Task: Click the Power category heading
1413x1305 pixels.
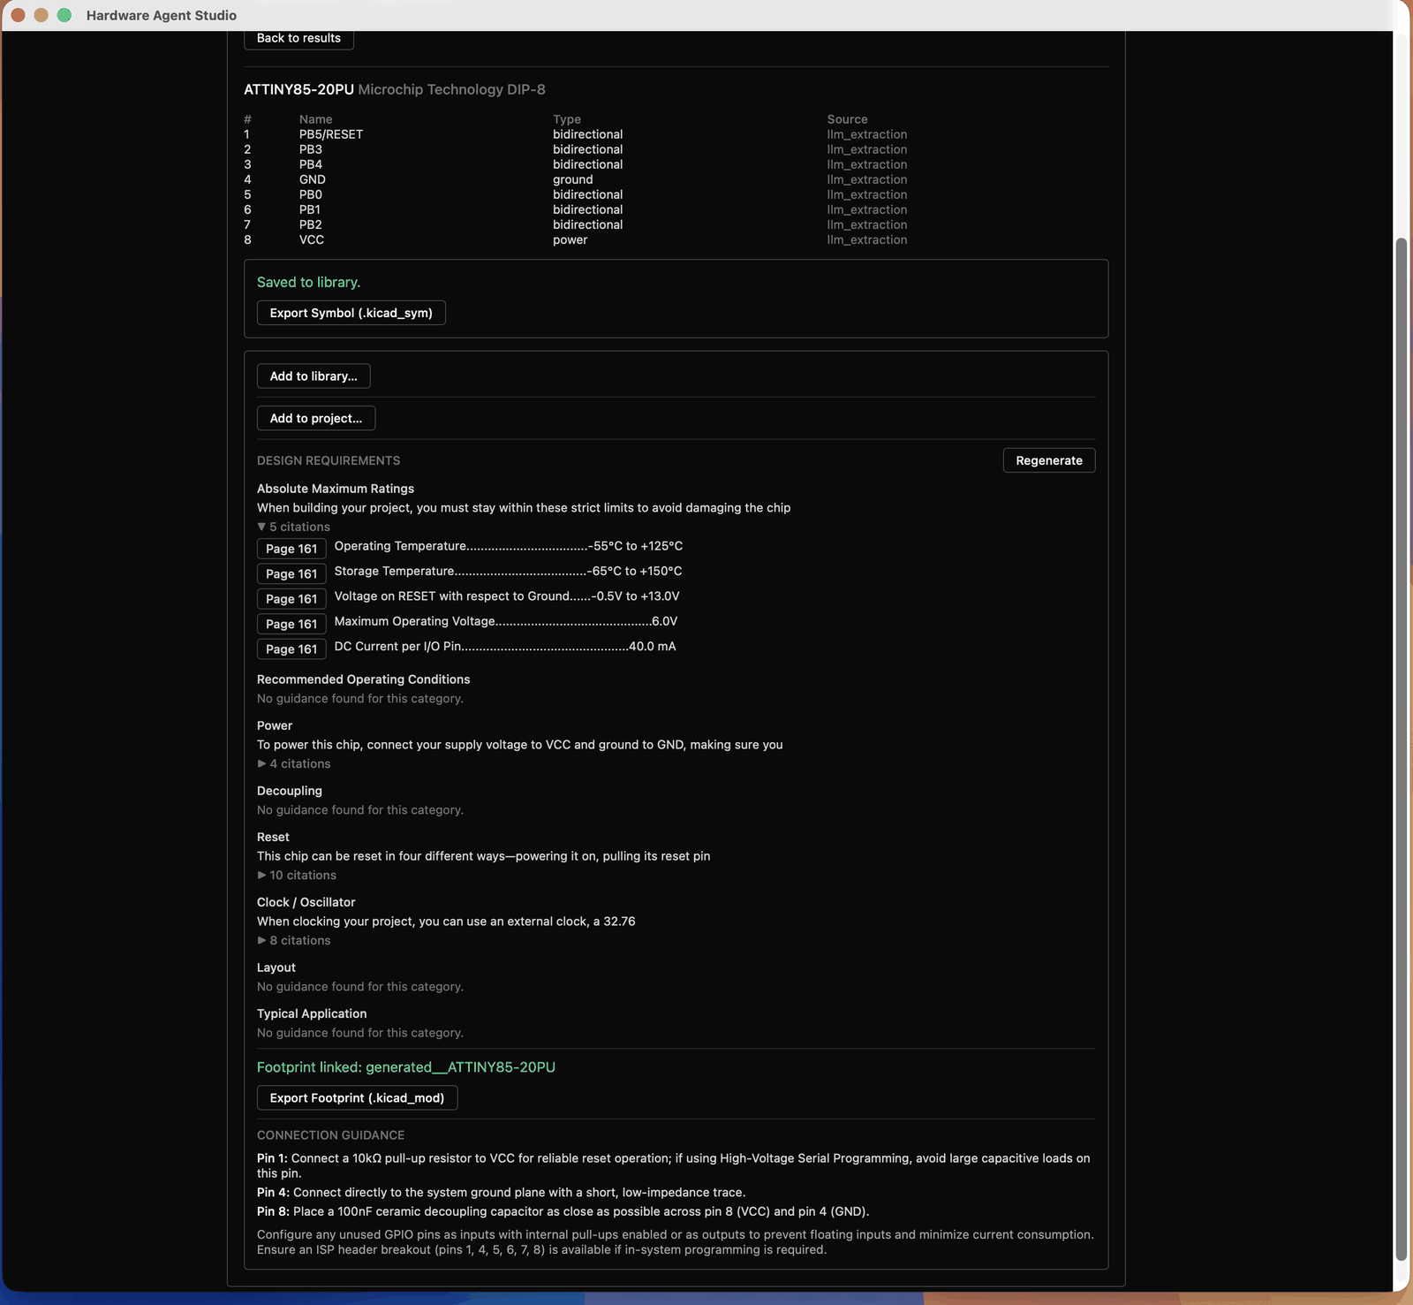Action: point(275,725)
